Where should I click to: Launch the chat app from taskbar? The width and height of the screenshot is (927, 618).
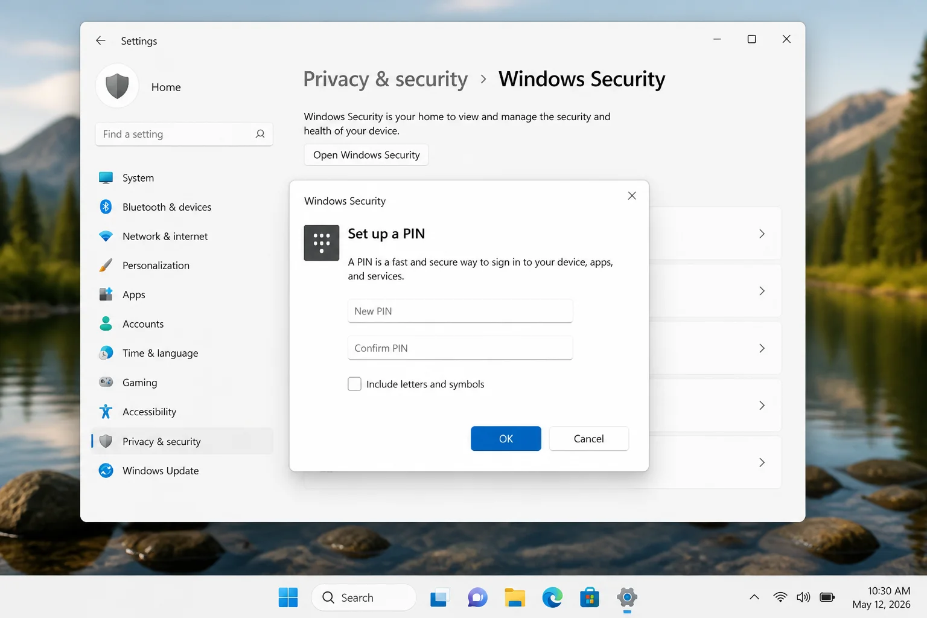477,597
